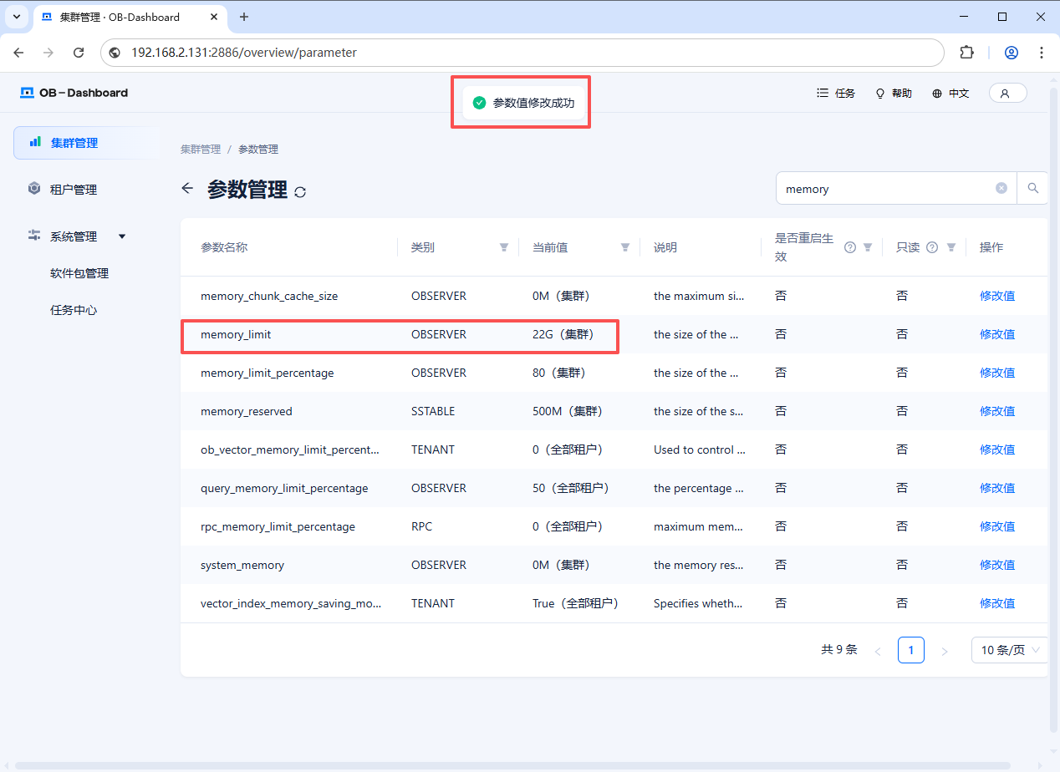This screenshot has height=772, width=1060.
Task: Click the search magnifier button
Action: pyautogui.click(x=1032, y=189)
